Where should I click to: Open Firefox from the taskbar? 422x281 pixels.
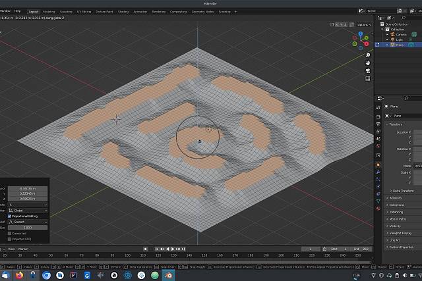tap(19, 275)
